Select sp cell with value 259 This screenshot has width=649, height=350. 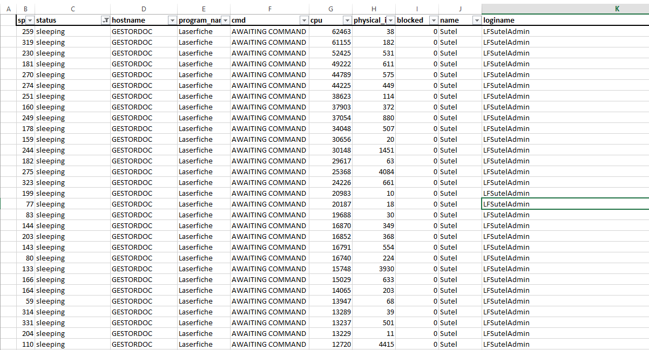pyautogui.click(x=25, y=31)
